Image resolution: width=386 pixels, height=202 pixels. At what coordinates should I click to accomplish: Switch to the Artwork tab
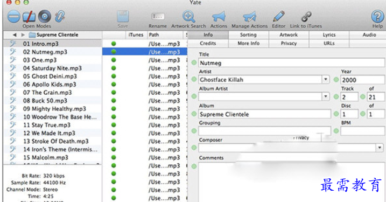coord(289,34)
